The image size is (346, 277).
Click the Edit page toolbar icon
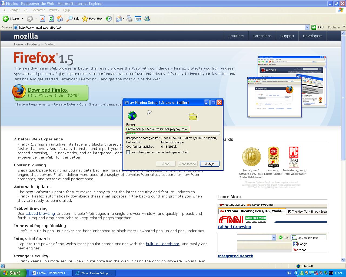point(138,19)
